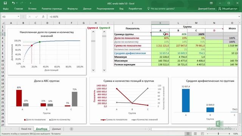The image size is (242, 136).
Task: Click the Name Box showing K3
Action: point(9,17)
